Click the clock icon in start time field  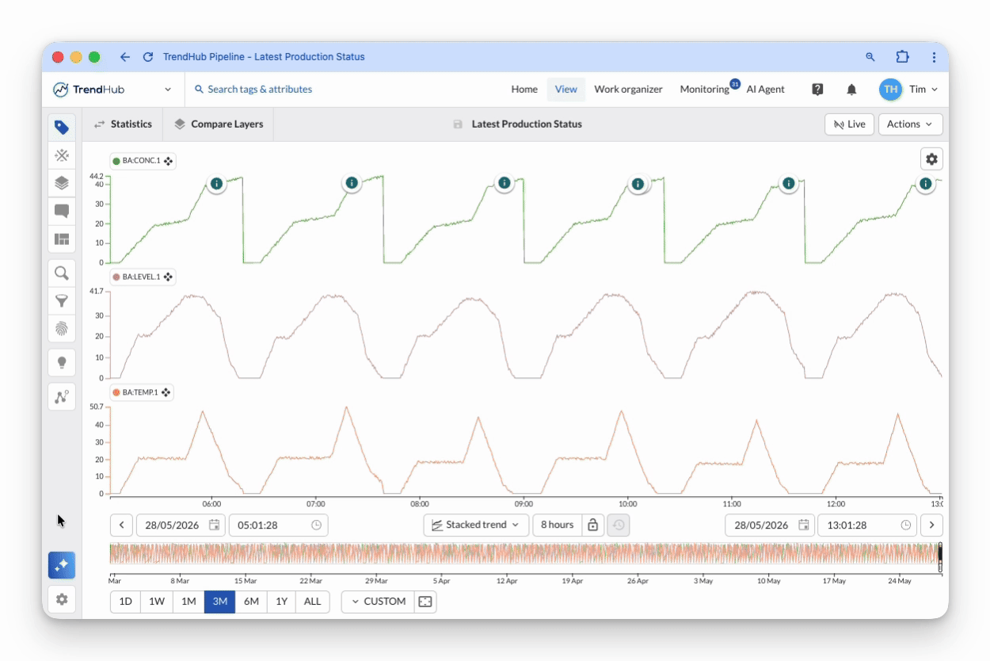[316, 525]
